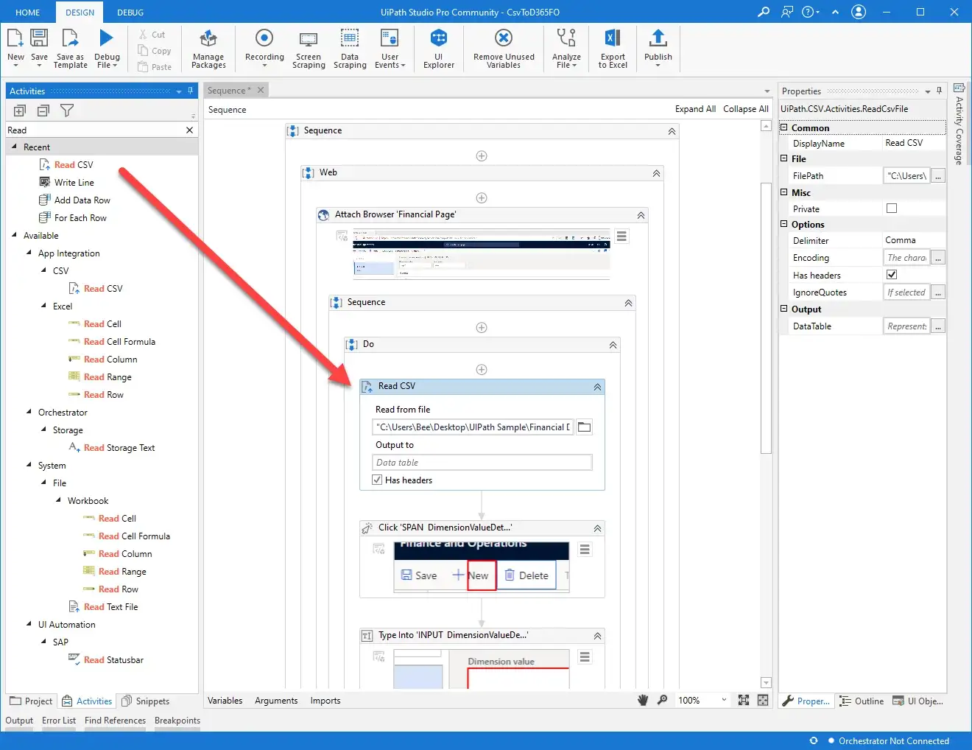Toggle Has headers checkbox in Properties

tap(892, 275)
